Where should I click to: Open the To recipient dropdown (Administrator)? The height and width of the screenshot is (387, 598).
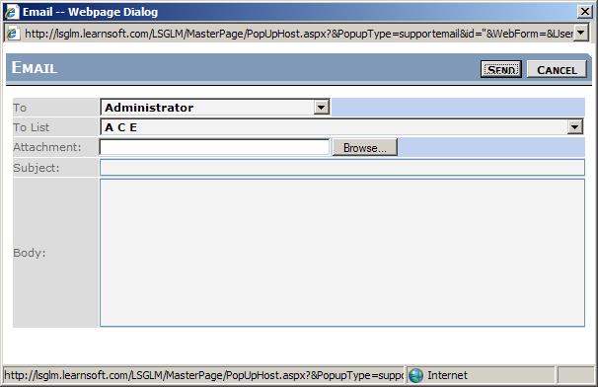pyautogui.click(x=215, y=108)
